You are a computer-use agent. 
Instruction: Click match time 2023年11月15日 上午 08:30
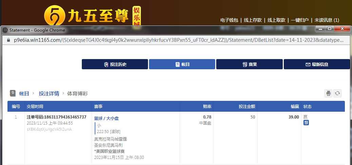click(119, 158)
